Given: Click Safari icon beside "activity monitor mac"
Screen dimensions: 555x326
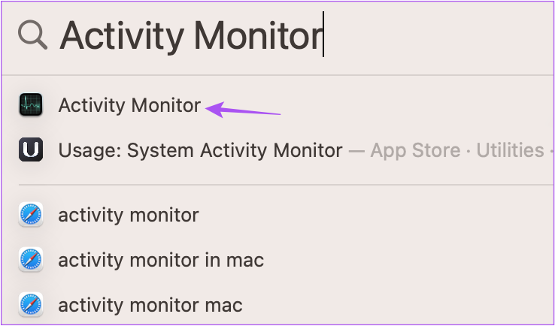Looking at the screenshot, I should (x=32, y=306).
